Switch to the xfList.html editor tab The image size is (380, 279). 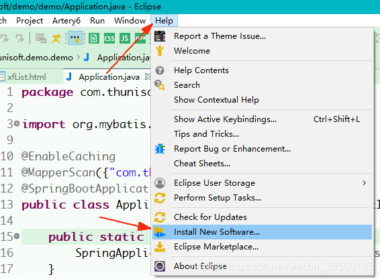pos(26,77)
